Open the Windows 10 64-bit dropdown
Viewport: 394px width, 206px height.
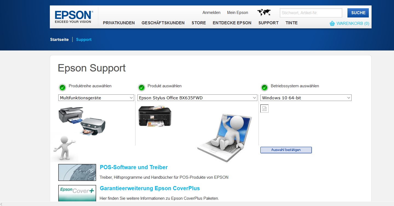(x=306, y=98)
